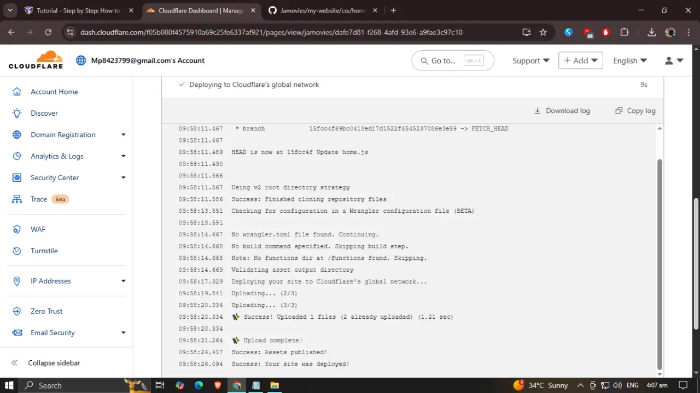
Task: Click the blue S extension icon
Action: pos(569,32)
